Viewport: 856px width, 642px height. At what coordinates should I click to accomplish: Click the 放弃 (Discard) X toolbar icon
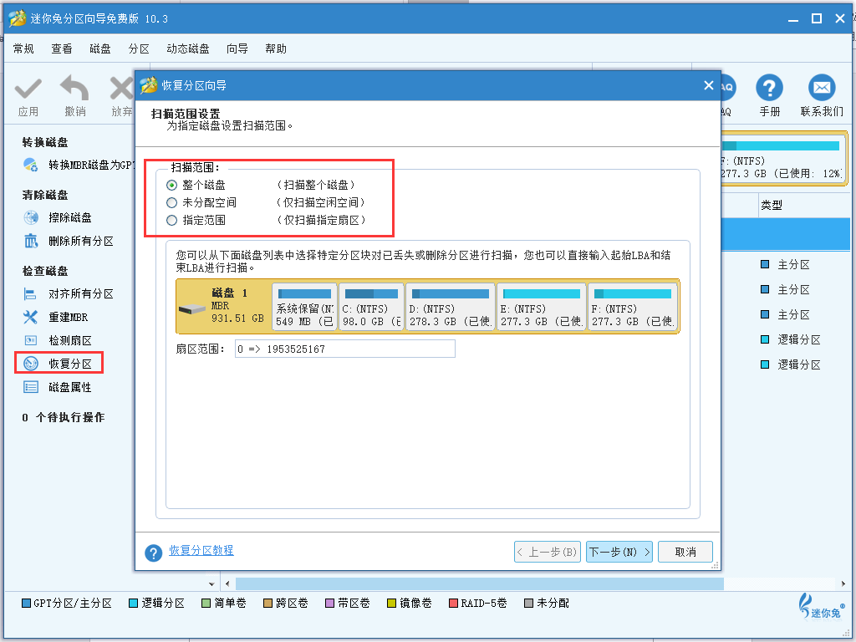click(x=121, y=89)
